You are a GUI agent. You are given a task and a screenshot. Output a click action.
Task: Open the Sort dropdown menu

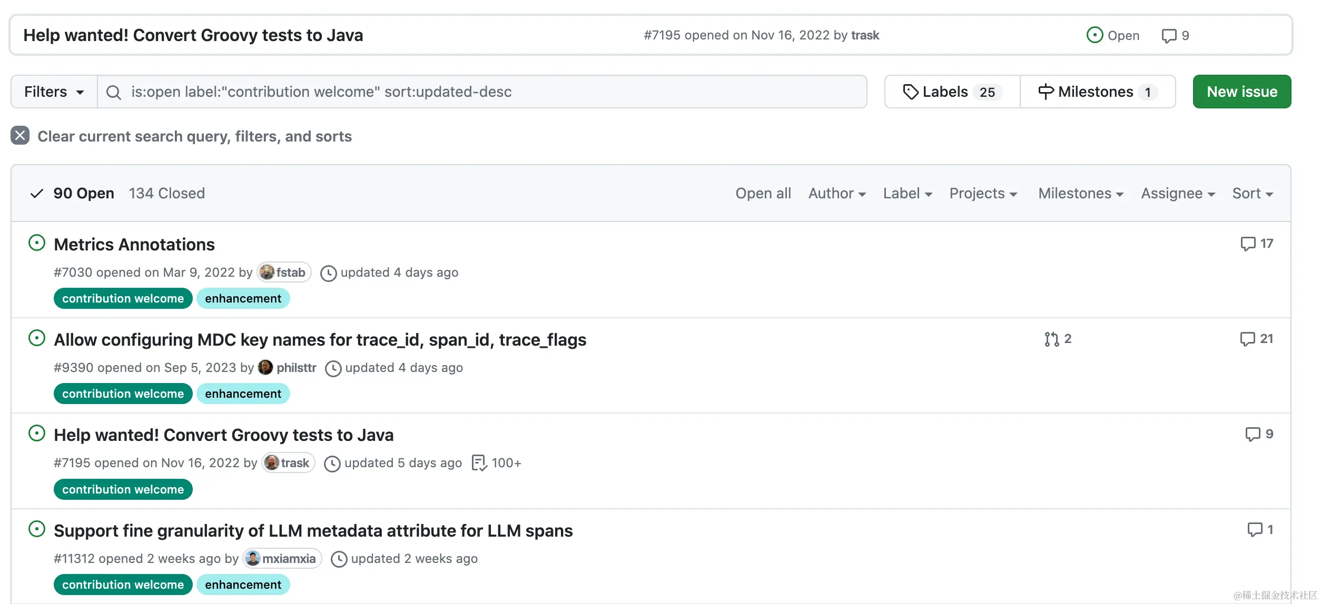point(1252,194)
